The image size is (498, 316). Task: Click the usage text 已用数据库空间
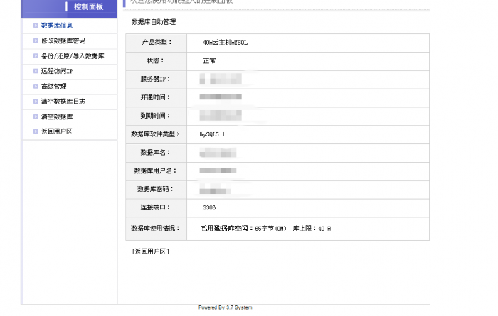pyautogui.click(x=224, y=229)
